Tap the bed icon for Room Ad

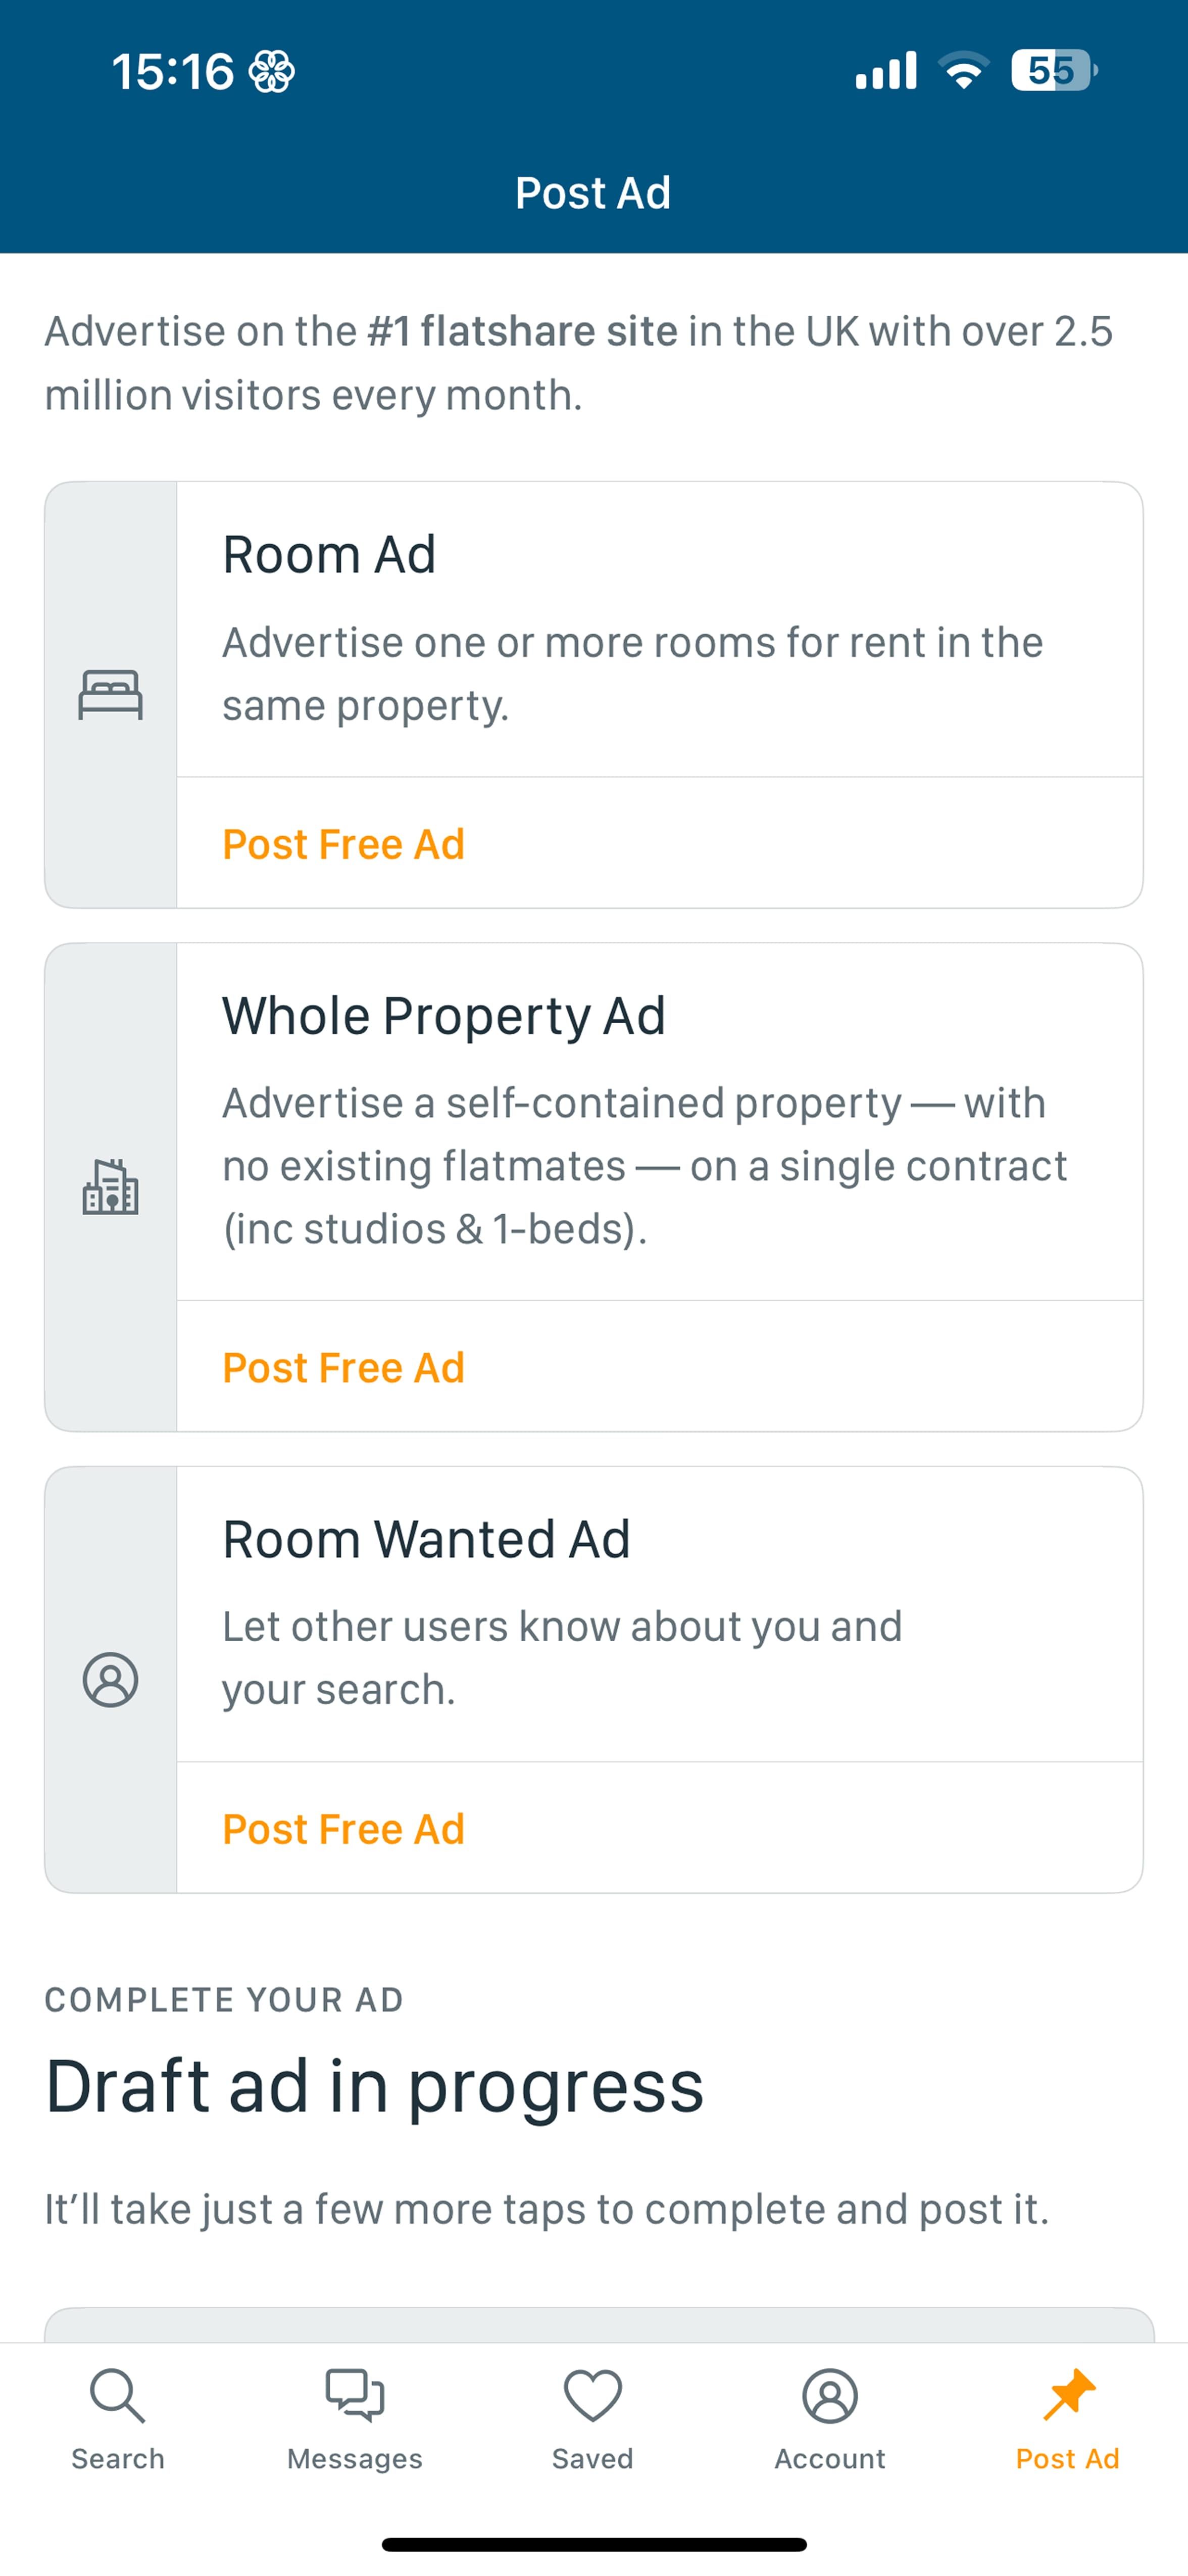tap(110, 695)
